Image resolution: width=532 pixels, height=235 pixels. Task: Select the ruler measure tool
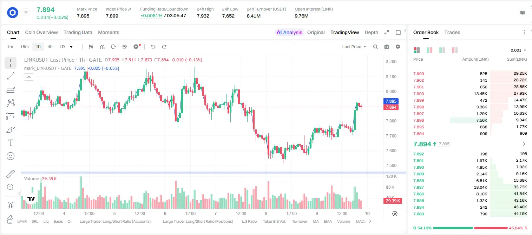tap(11, 174)
